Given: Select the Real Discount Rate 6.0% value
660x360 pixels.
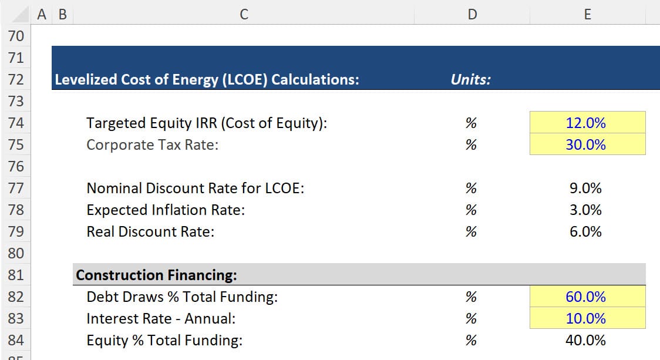Looking at the screenshot, I should pos(587,231).
